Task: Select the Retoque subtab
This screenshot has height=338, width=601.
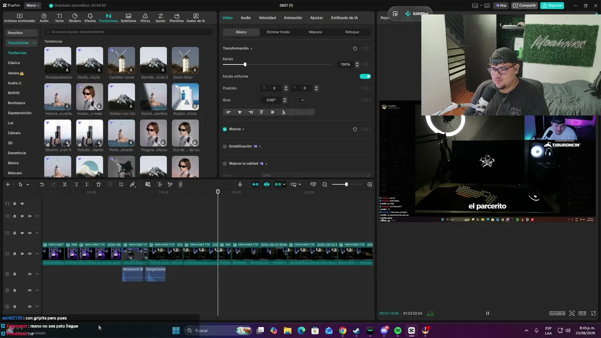Action: pos(352,32)
